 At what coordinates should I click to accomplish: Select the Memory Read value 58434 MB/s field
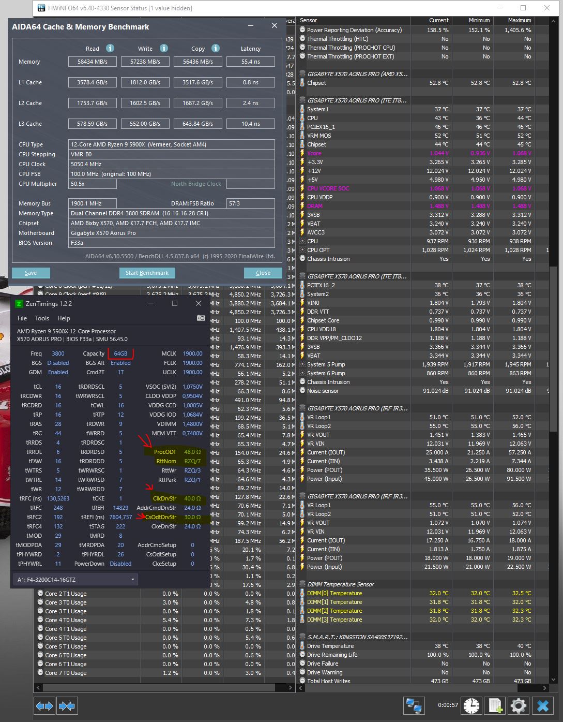[93, 62]
